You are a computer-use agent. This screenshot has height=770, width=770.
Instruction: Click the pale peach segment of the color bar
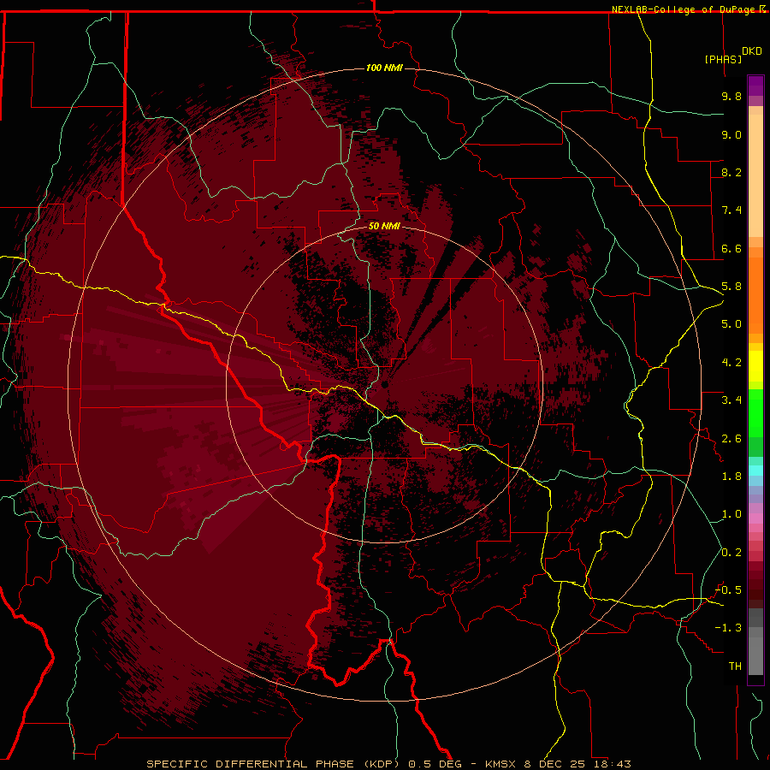tap(755, 175)
